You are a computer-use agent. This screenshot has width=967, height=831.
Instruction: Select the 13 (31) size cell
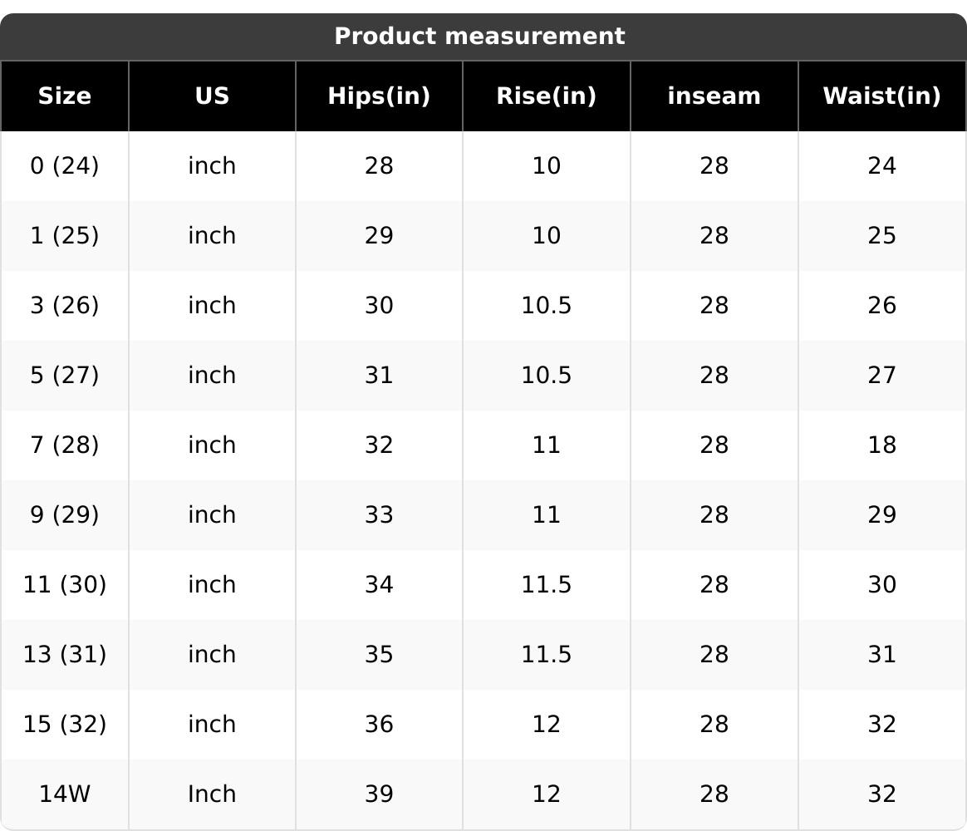pyautogui.click(x=65, y=655)
